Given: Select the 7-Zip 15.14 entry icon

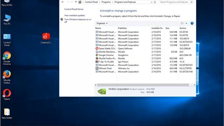Looking at the screenshot, I should coord(97,62).
